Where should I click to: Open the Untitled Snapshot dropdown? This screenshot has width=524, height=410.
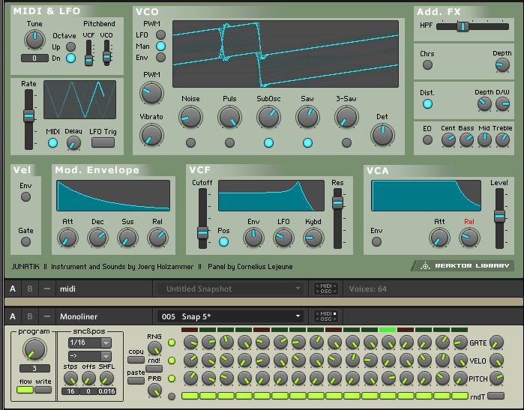click(x=230, y=289)
